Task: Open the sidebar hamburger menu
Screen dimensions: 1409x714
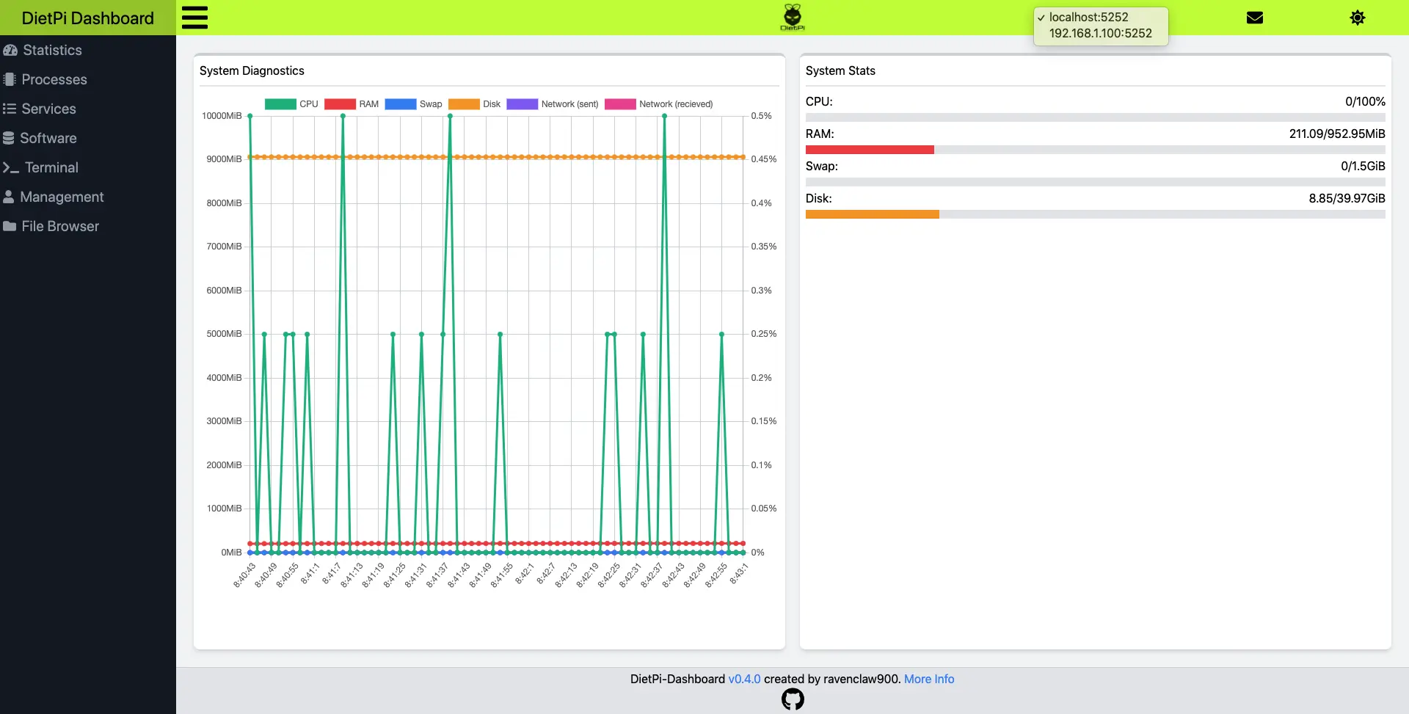Action: point(194,17)
